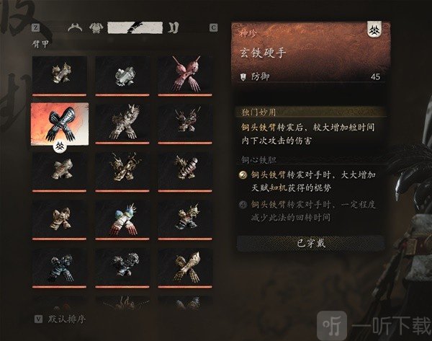Click the C next-category key icon

214,27
